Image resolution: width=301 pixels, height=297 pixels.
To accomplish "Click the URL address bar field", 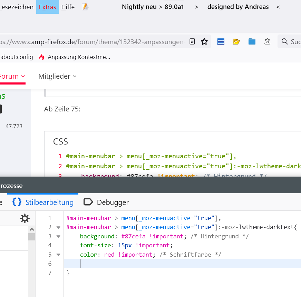I will (x=91, y=42).
